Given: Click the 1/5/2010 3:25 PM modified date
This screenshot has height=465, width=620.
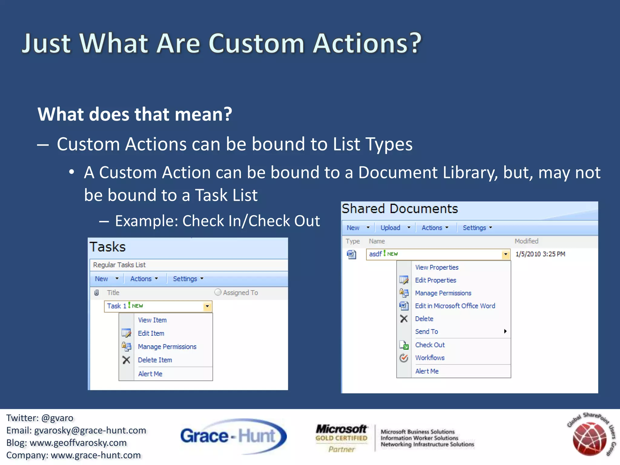Looking at the screenshot, I should pyautogui.click(x=540, y=254).
